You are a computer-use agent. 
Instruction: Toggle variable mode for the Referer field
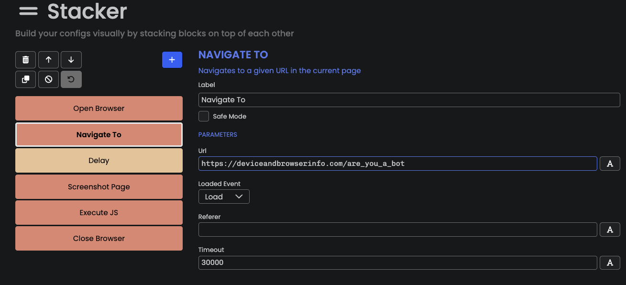click(x=610, y=230)
